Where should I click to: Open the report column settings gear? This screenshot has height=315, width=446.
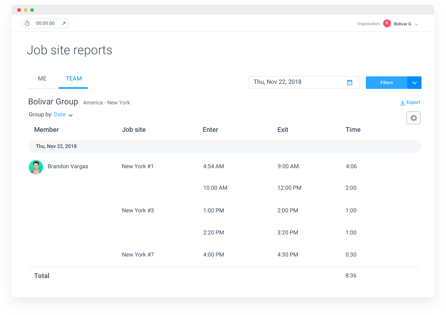(x=413, y=118)
